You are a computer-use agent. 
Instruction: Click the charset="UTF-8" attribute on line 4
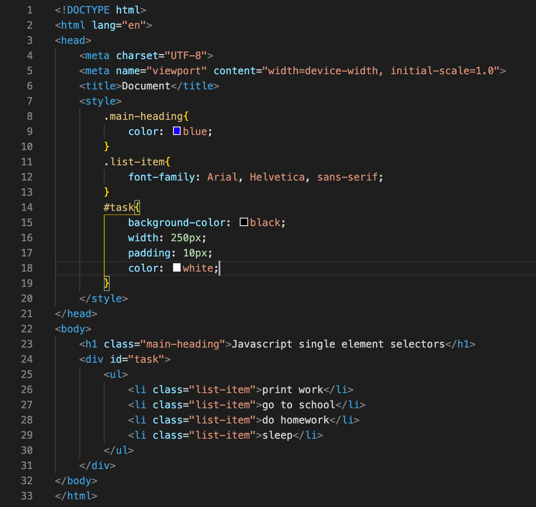click(164, 55)
